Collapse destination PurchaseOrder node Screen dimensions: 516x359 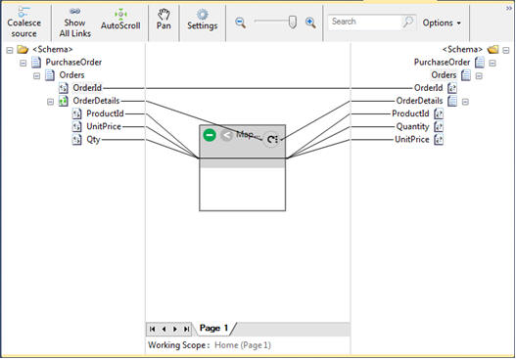click(493, 64)
